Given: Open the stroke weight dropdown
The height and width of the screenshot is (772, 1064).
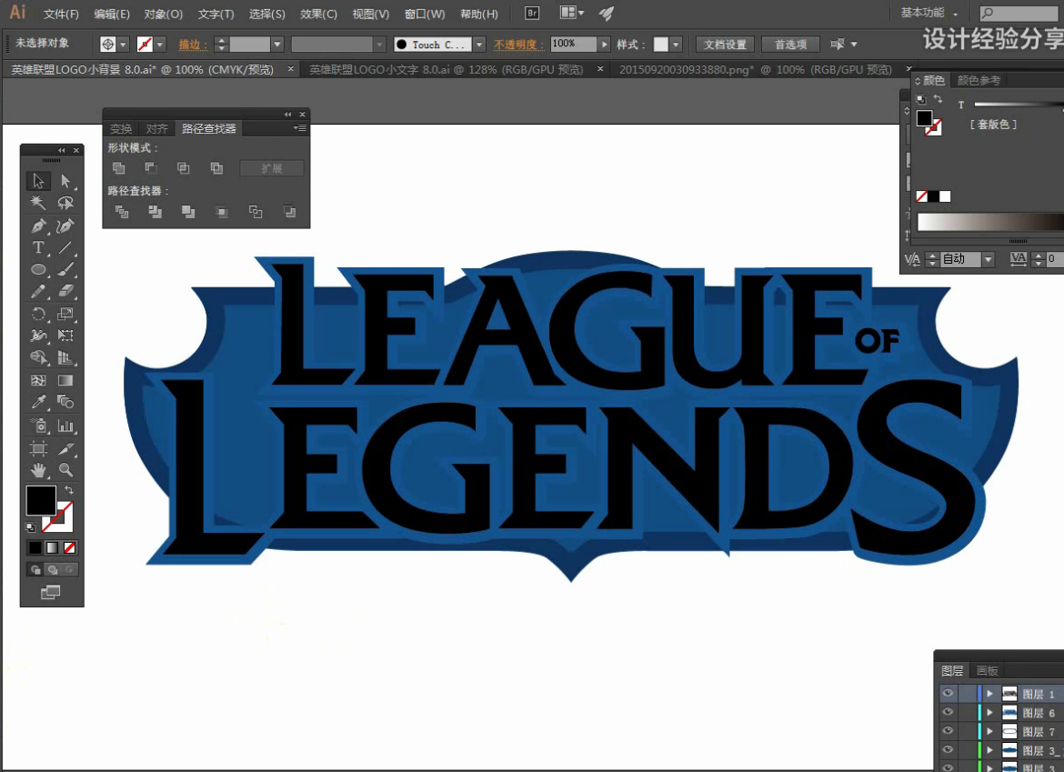Looking at the screenshot, I should point(276,44).
